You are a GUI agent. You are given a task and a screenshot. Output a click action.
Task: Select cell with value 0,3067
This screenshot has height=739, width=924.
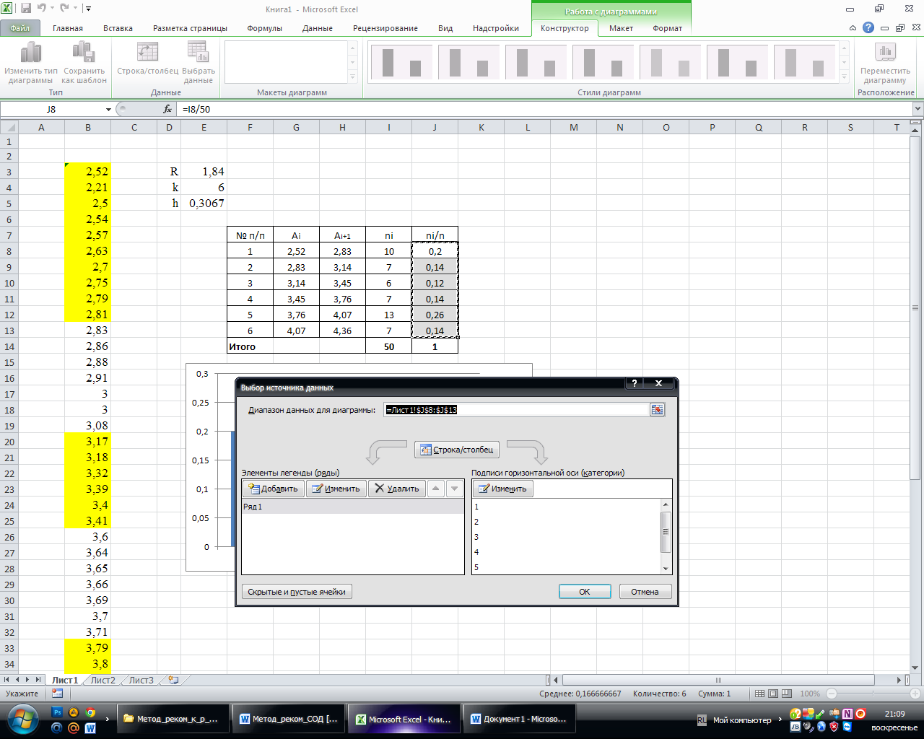coord(204,204)
